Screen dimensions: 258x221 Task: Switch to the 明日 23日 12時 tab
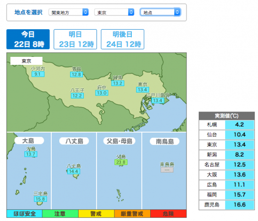coord(75,39)
